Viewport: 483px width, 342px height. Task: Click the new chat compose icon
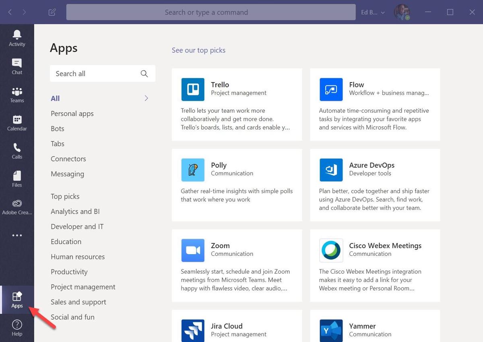click(x=52, y=12)
